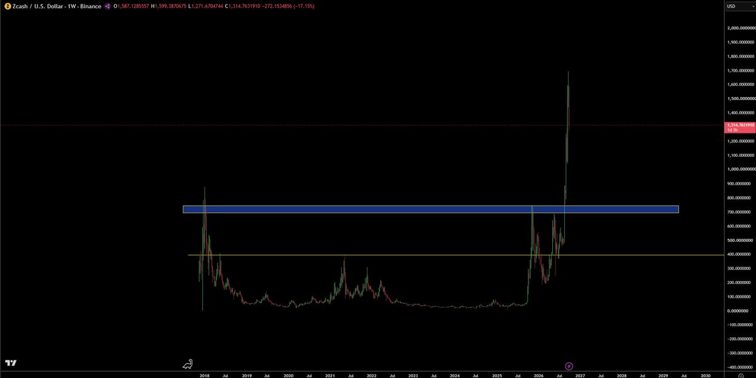Click the 1,000.0000000 price axis label

pyautogui.click(x=741, y=169)
